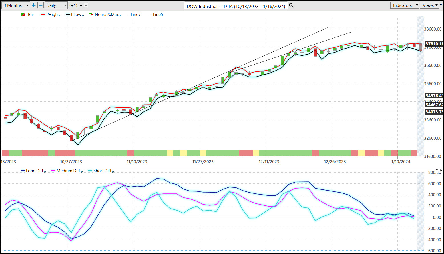This screenshot has width=444, height=254.
Task: Open the 3 Months time range dropdown
Action: click(x=15, y=5)
